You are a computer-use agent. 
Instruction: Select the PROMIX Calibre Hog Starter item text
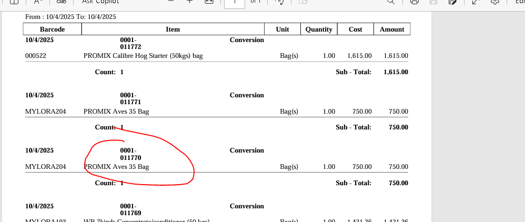click(143, 56)
